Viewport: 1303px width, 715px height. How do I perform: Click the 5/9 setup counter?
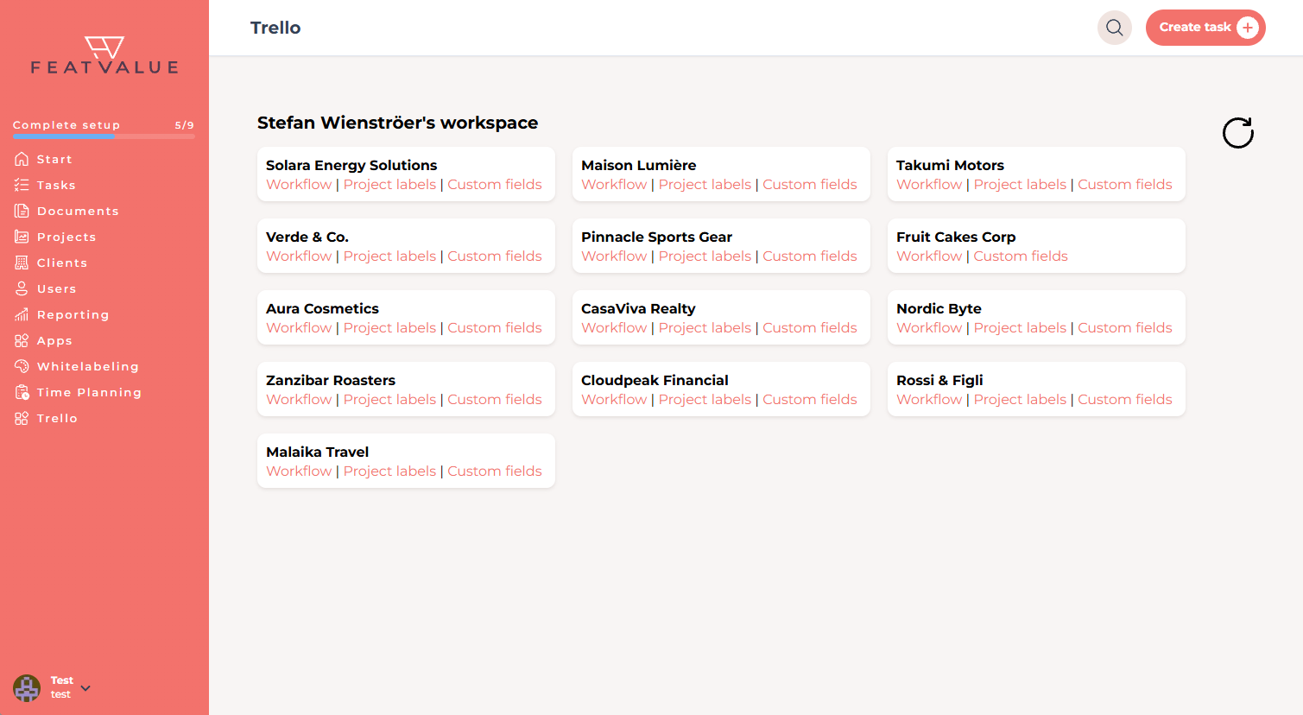pos(185,125)
